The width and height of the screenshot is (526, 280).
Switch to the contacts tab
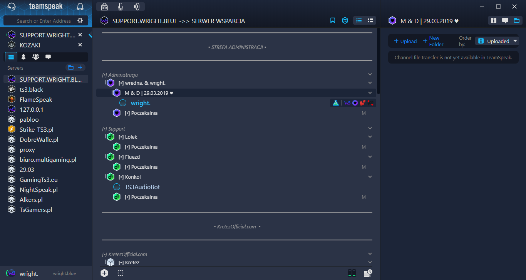click(x=23, y=57)
